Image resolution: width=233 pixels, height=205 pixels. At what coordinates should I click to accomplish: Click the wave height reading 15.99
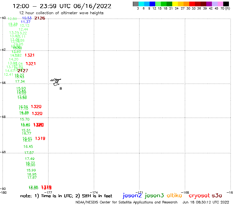(x=31, y=170)
